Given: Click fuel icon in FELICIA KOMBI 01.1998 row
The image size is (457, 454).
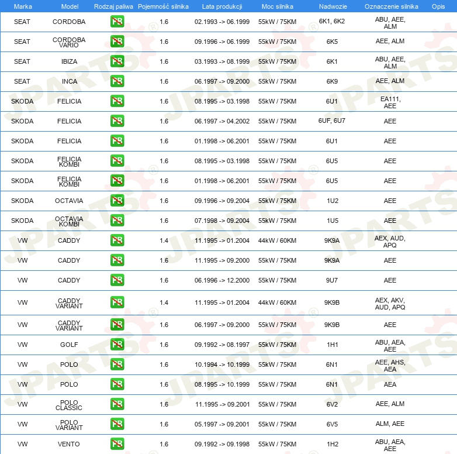Looking at the screenshot, I should click(x=117, y=181).
